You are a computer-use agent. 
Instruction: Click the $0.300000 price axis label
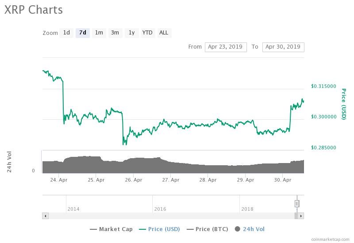click(323, 117)
